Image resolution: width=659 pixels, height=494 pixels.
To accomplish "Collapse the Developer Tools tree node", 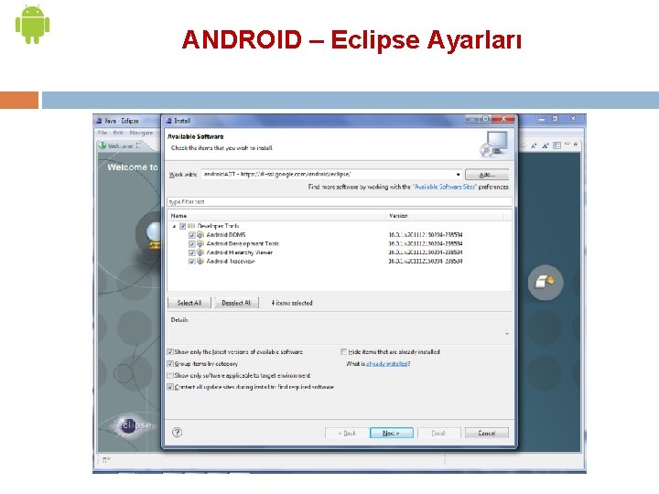I will pyautogui.click(x=174, y=226).
